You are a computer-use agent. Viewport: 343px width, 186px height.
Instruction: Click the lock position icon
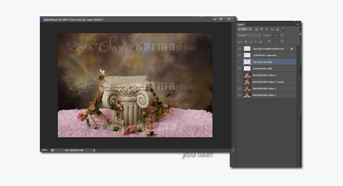(256, 42)
